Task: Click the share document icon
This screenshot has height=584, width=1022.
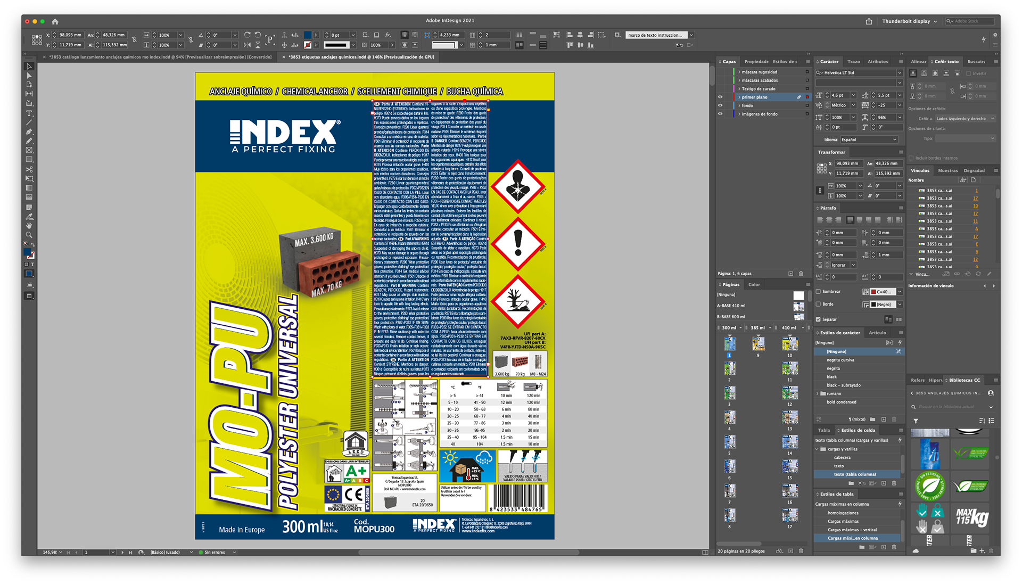Action: pos(869,21)
